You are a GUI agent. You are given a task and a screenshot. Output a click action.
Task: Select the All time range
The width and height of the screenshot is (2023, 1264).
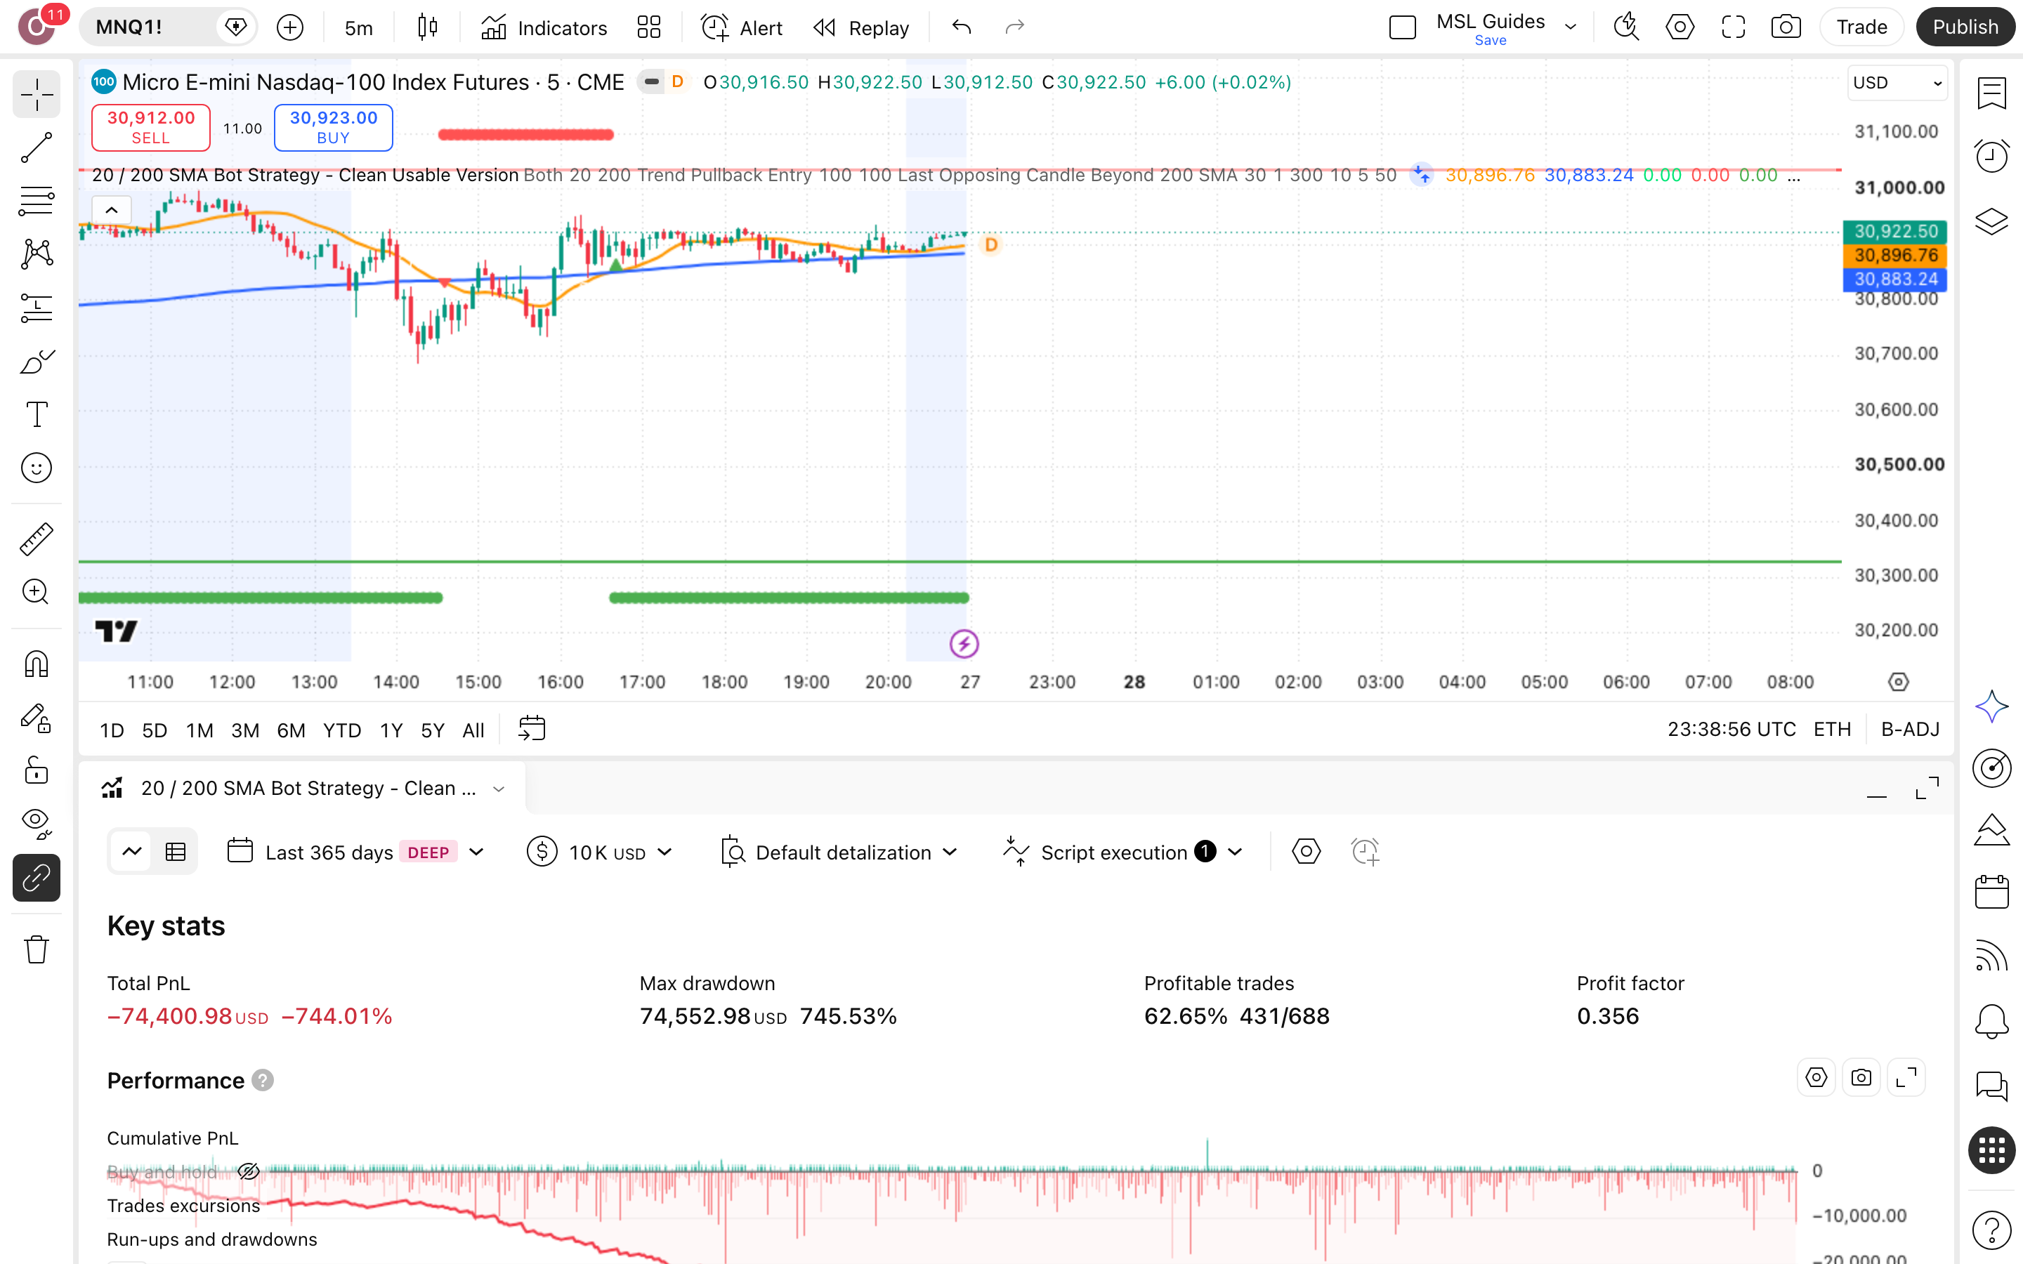(473, 730)
